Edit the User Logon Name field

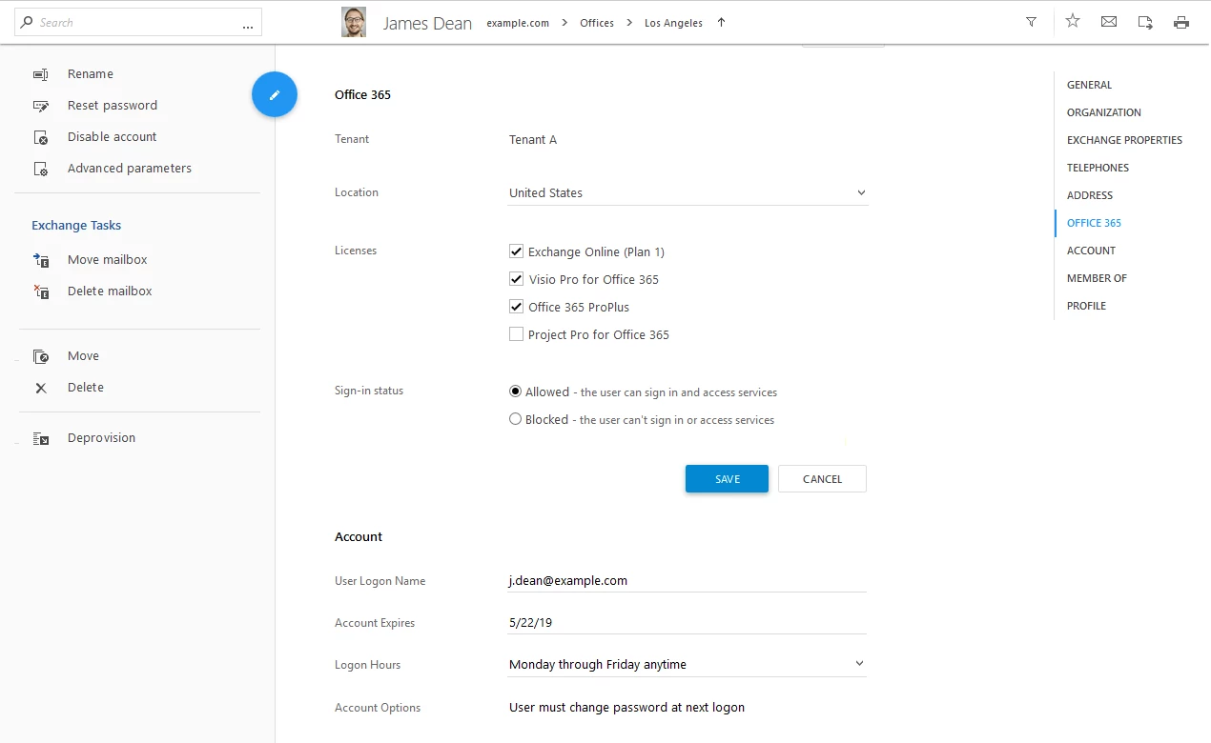[x=688, y=580]
